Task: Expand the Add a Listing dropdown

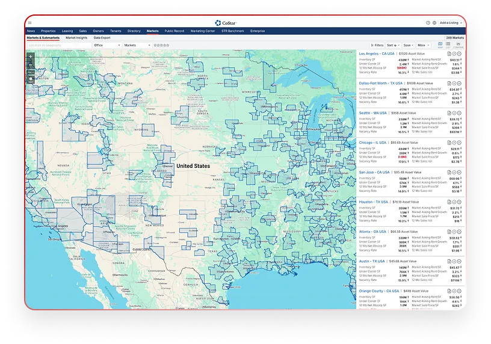Action: pyautogui.click(x=451, y=23)
